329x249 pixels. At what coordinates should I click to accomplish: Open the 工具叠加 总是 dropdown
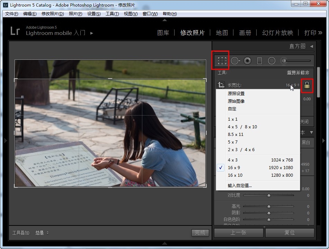42,233
